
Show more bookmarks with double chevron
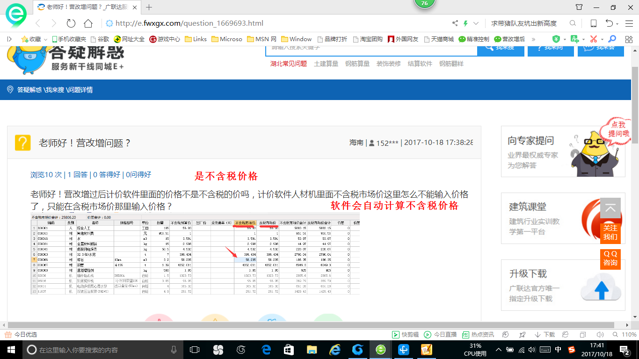click(x=534, y=39)
